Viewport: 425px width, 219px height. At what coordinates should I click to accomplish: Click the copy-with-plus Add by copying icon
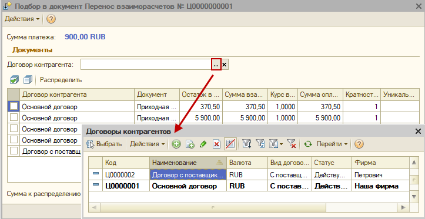190,144
